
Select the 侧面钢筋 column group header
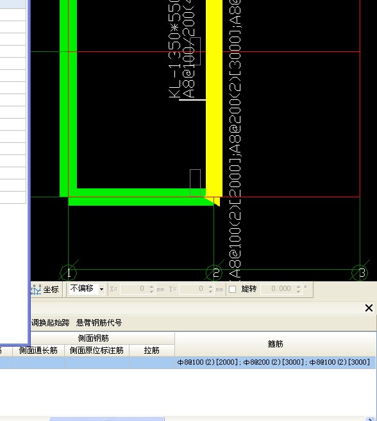tap(94, 338)
